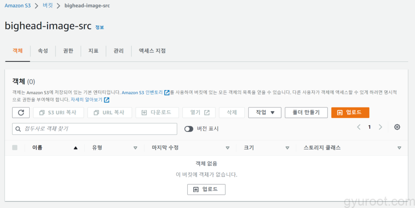Navigate to 버킷 breadcrumb link
The height and width of the screenshot is (208, 415).
[48, 6]
